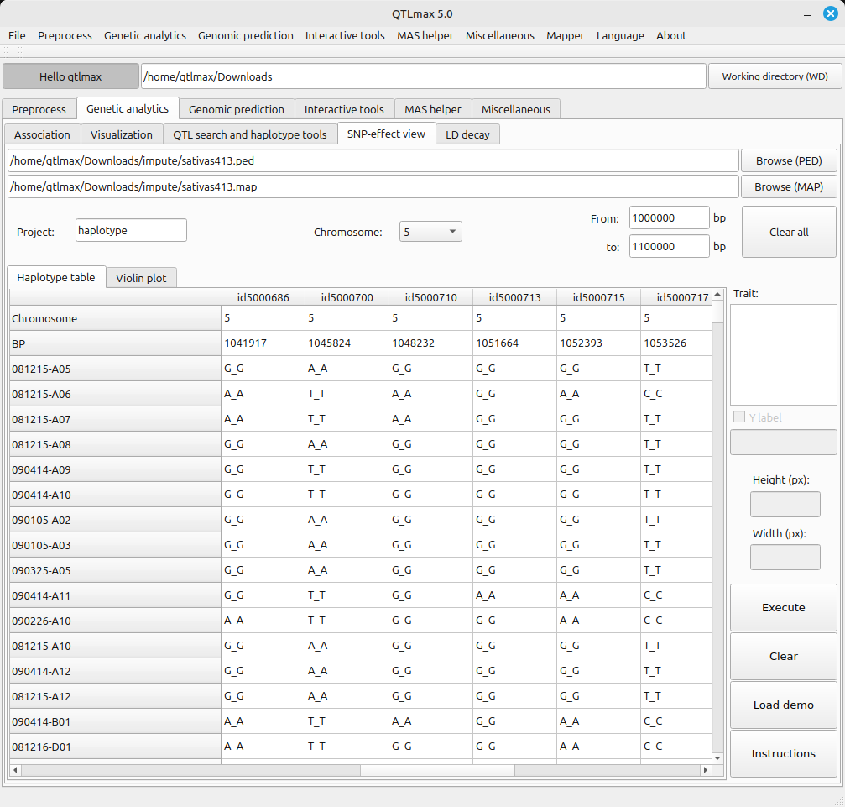Screen dimensions: 845x807
Task: Close the QTLmax window with the blue X
Action: [830, 13]
